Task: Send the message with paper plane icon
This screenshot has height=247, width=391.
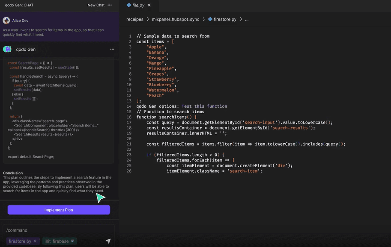Action: [108, 241]
